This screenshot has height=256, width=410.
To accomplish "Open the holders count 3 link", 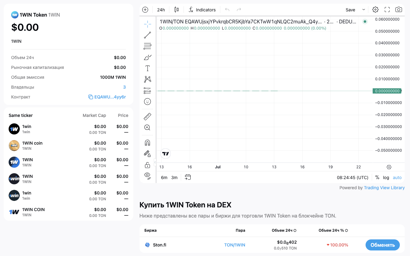I will (124, 87).
